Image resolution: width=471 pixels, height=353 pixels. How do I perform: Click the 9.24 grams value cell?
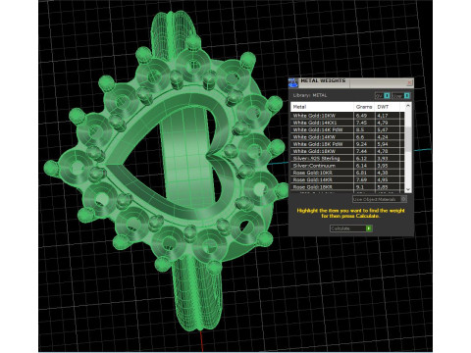[x=364, y=144]
